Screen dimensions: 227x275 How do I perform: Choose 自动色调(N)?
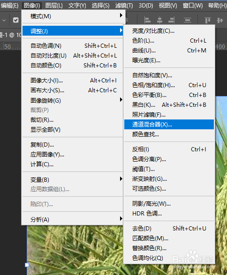(x=73, y=46)
